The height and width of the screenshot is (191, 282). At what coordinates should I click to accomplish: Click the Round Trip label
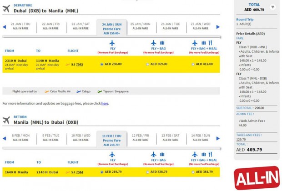click(x=245, y=20)
